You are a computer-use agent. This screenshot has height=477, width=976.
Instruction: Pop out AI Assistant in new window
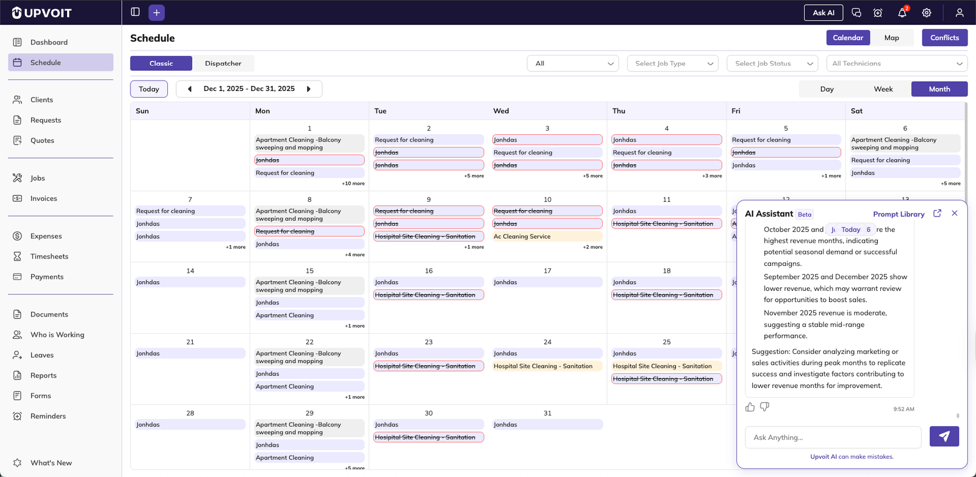pyautogui.click(x=938, y=213)
